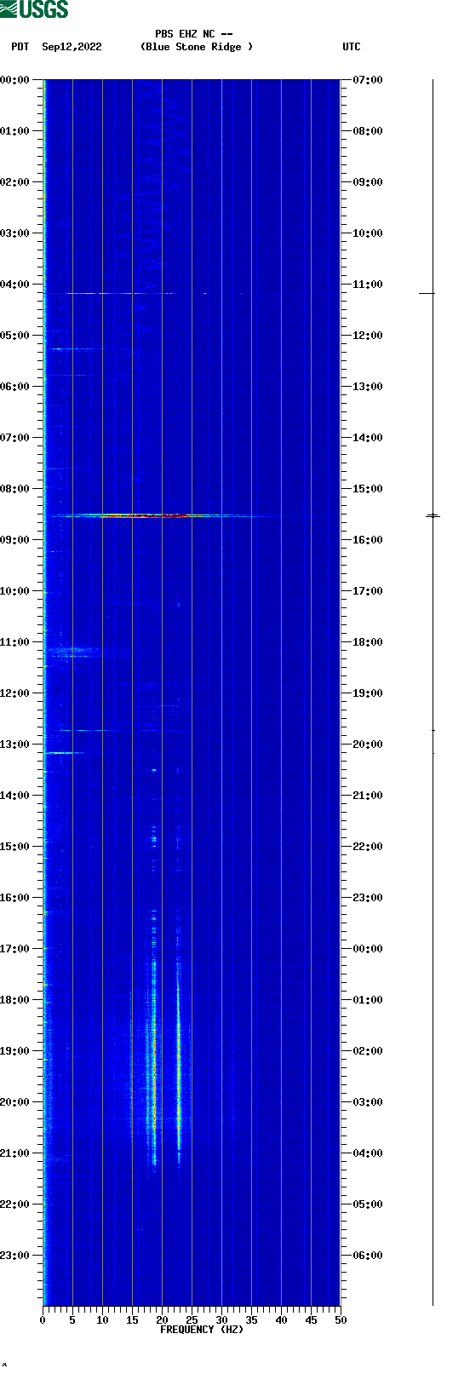Click the '12:00' PDT time label on the left axis
This screenshot has width=470, height=1374.
coord(15,693)
